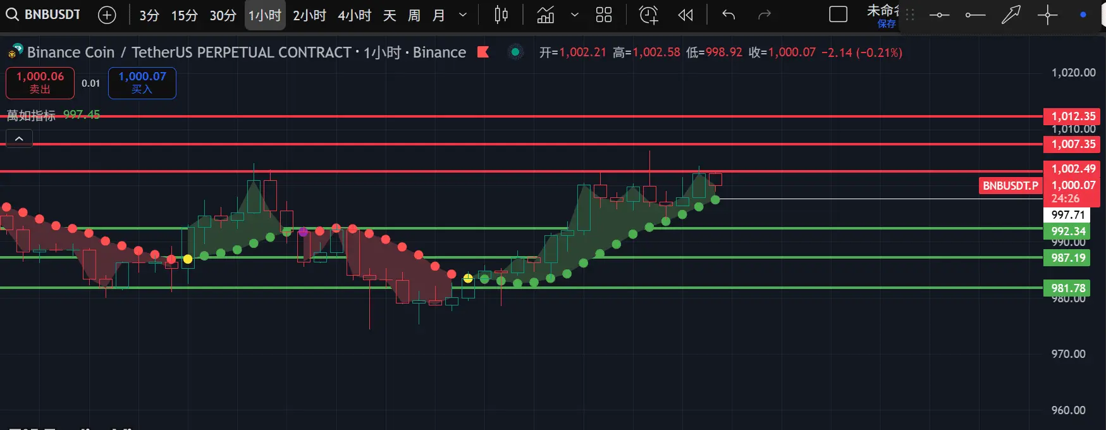Open the candlestick chart type menu

(x=501, y=15)
